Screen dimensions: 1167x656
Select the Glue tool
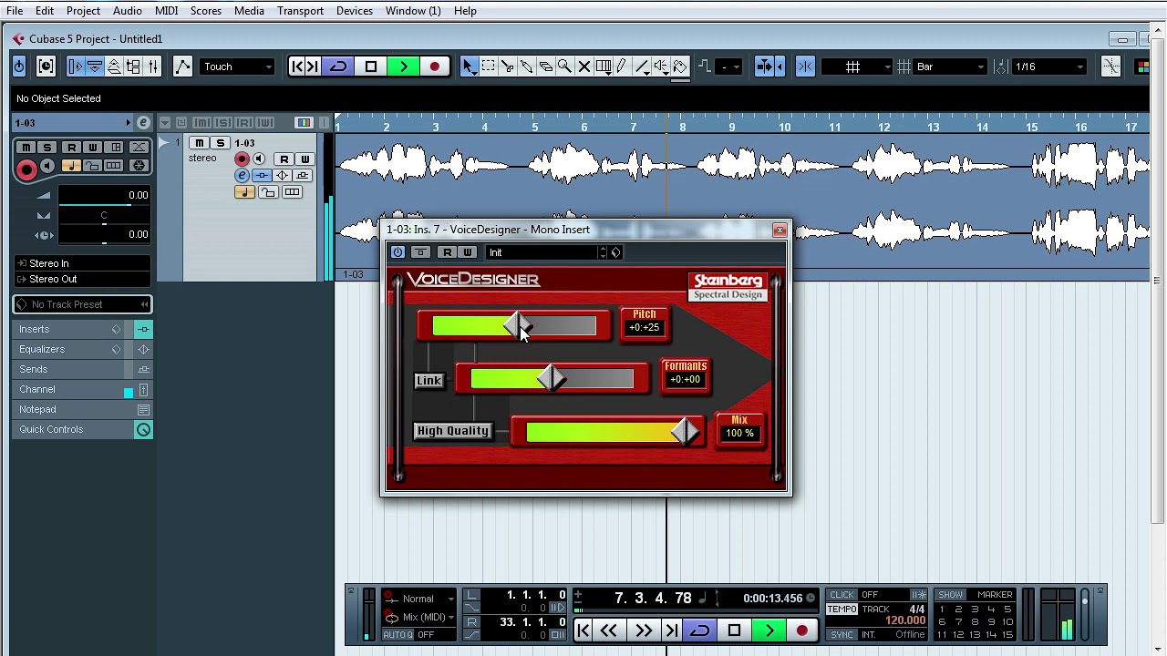click(x=526, y=67)
